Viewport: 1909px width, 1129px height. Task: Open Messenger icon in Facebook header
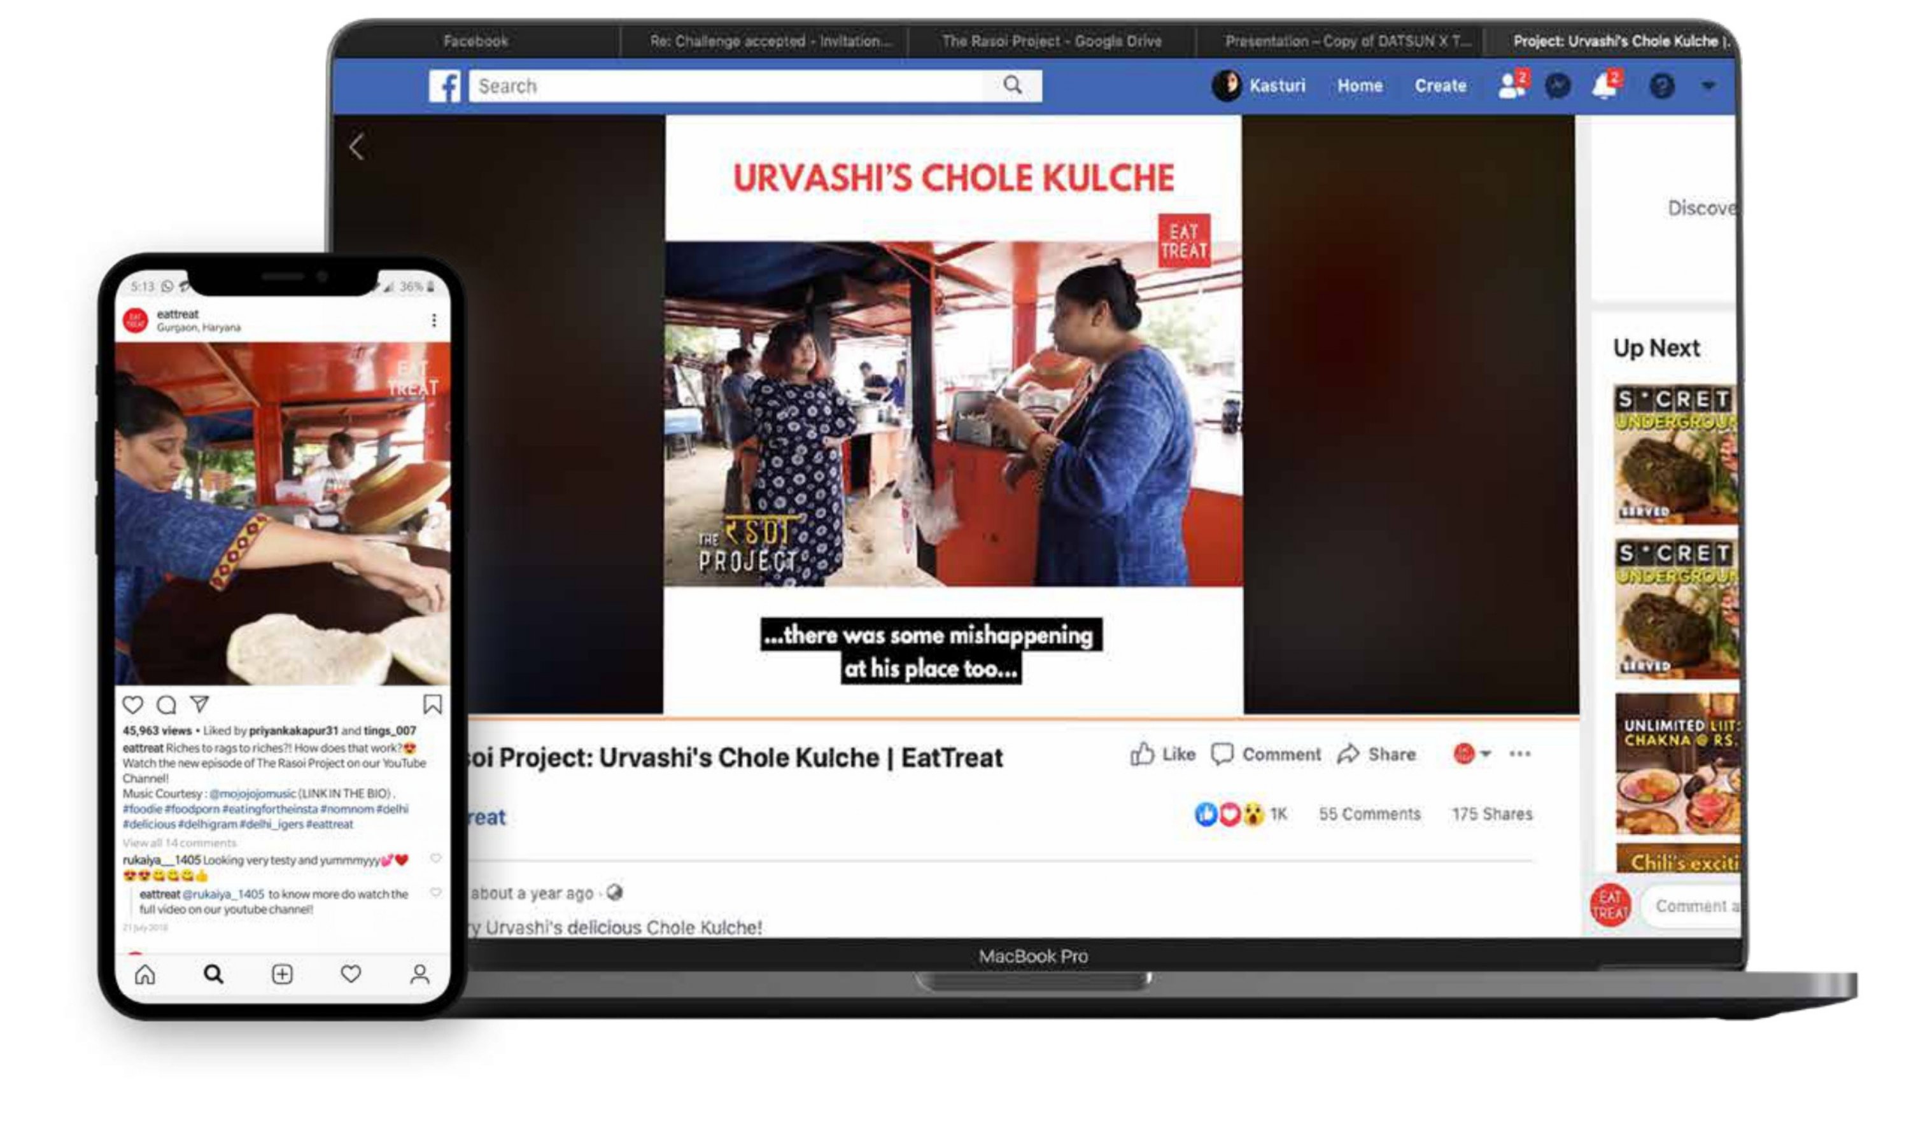pos(1558,86)
